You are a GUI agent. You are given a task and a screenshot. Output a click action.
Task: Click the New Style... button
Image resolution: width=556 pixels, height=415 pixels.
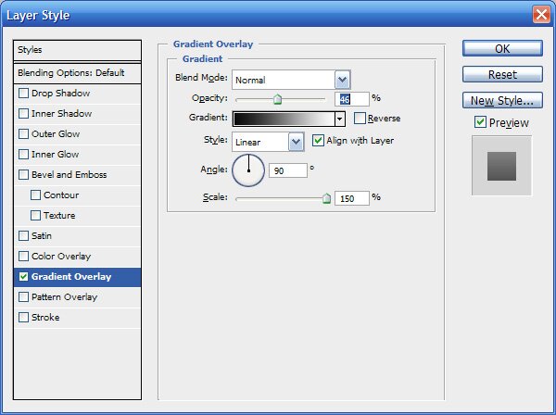[x=502, y=100]
